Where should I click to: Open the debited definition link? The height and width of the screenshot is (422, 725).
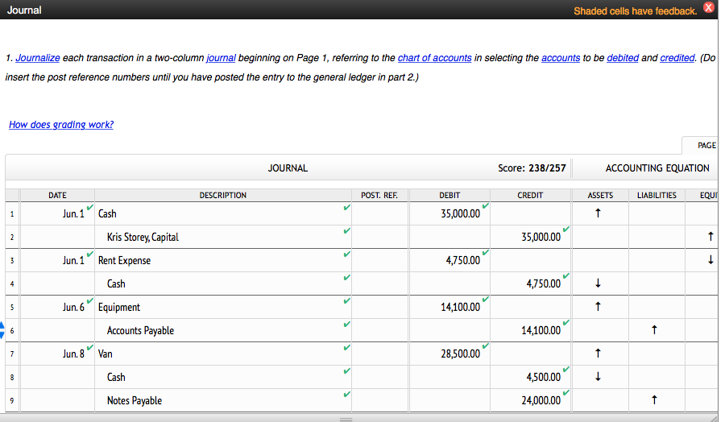tap(623, 58)
